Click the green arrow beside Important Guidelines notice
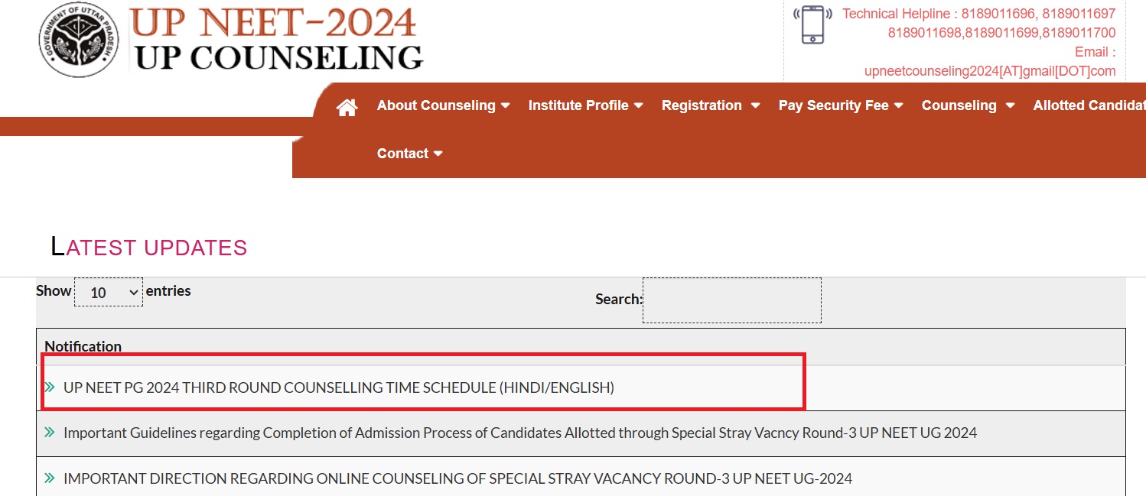1146x496 pixels. coord(50,433)
